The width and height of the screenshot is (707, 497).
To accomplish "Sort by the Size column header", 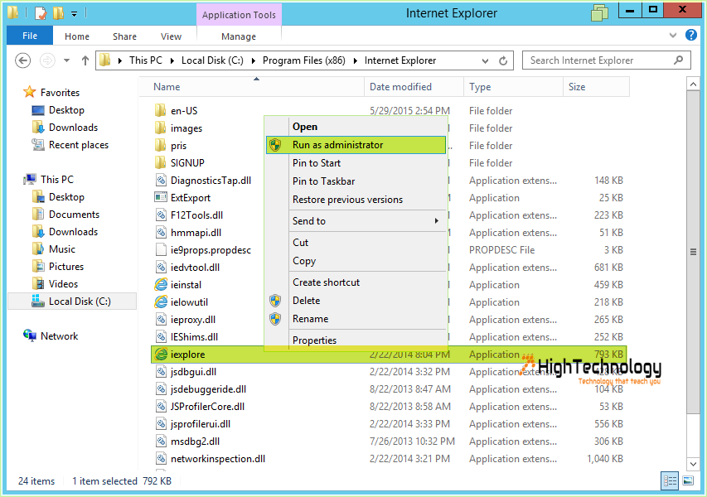I will tap(596, 87).
